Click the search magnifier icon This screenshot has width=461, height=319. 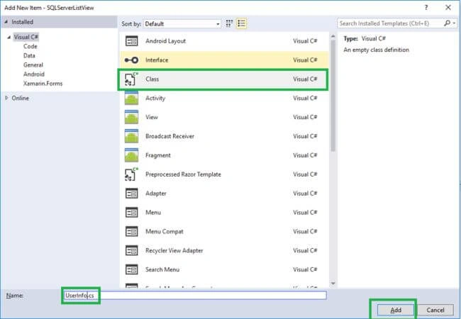click(448, 23)
